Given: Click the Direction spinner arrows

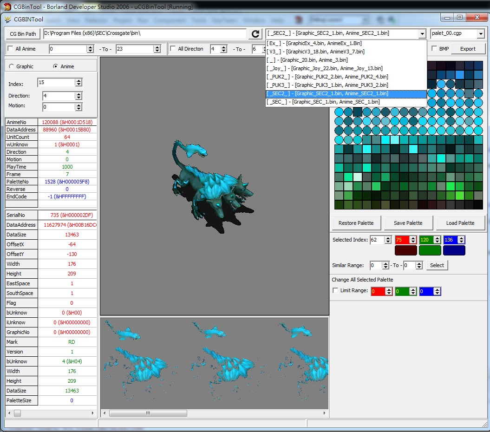Looking at the screenshot, I should pyautogui.click(x=78, y=96).
